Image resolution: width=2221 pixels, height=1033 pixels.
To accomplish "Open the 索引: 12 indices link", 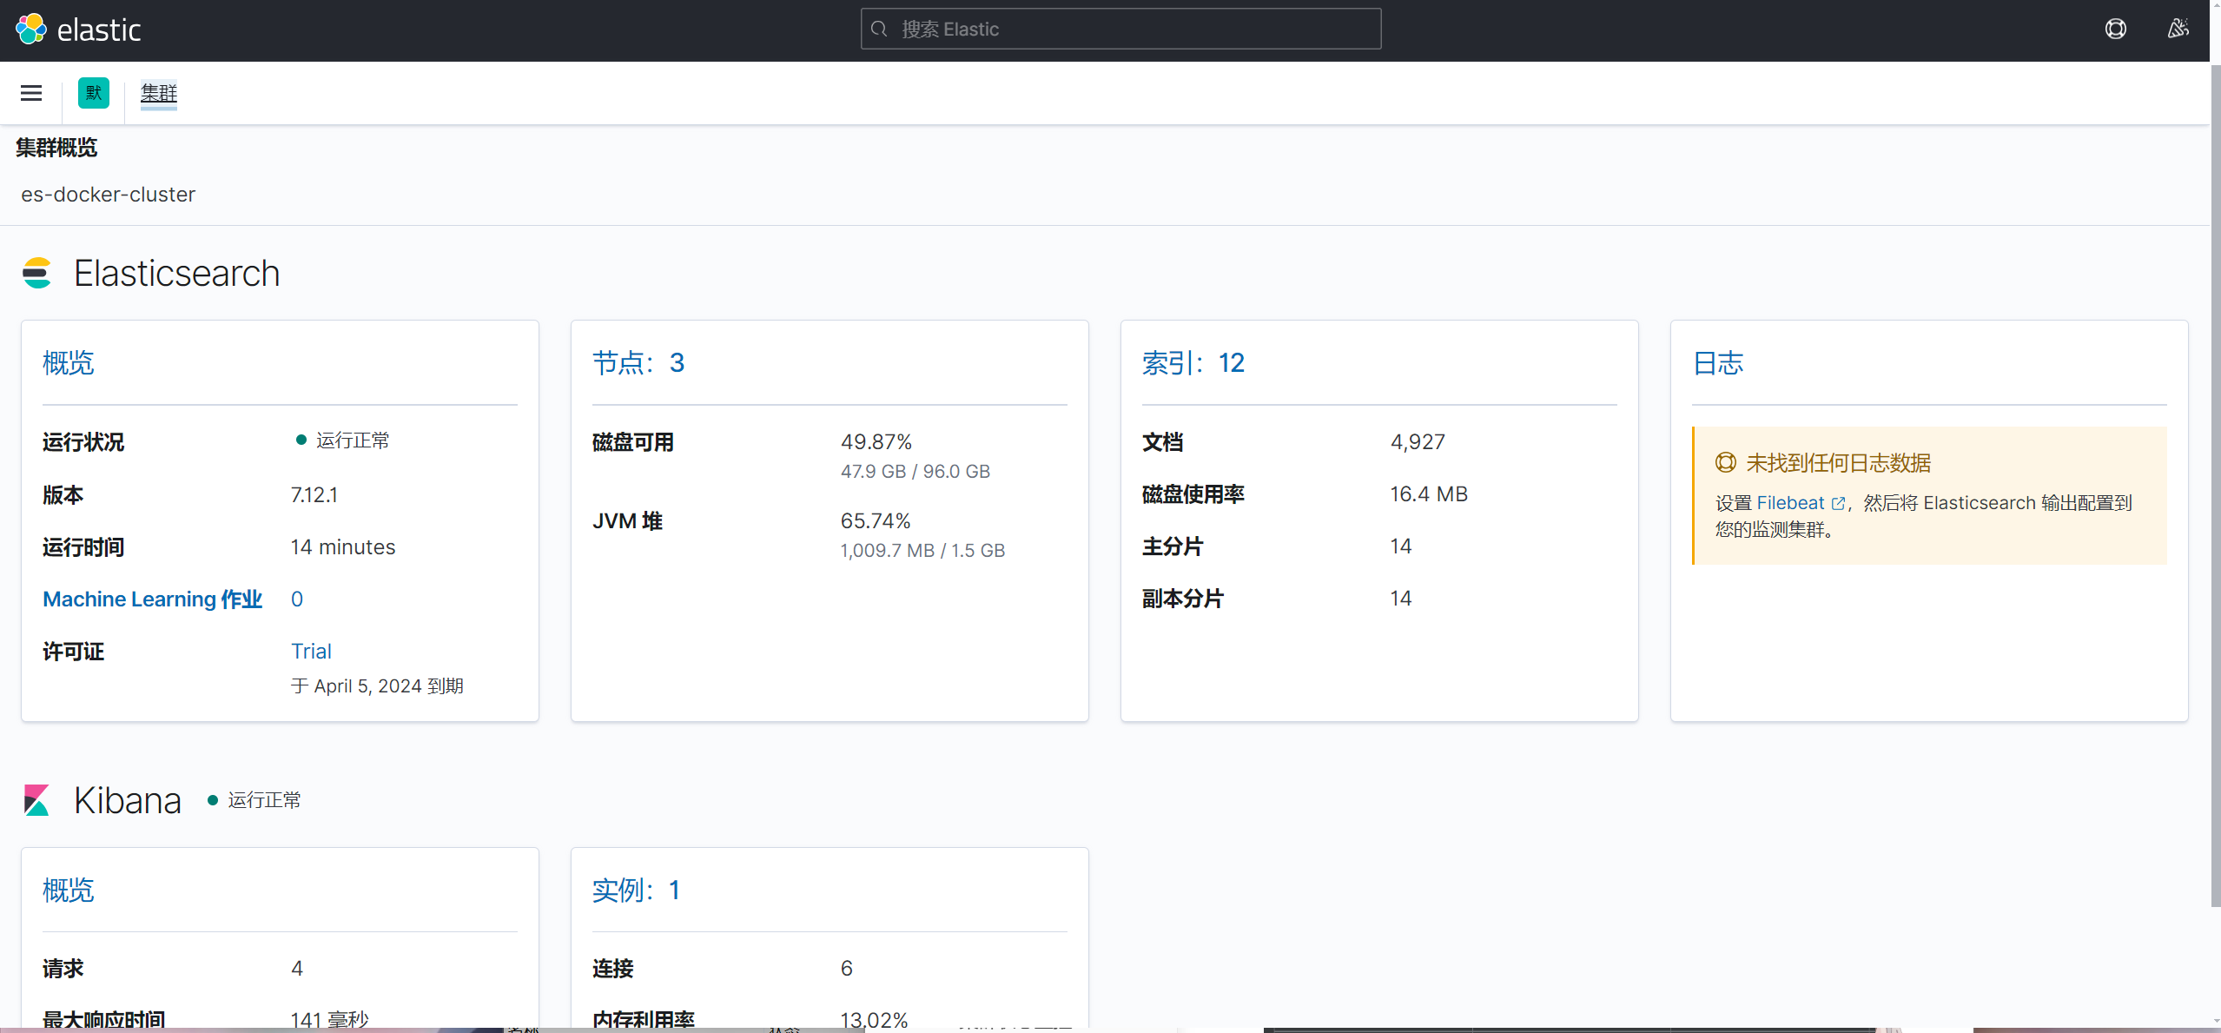I will pos(1193,363).
